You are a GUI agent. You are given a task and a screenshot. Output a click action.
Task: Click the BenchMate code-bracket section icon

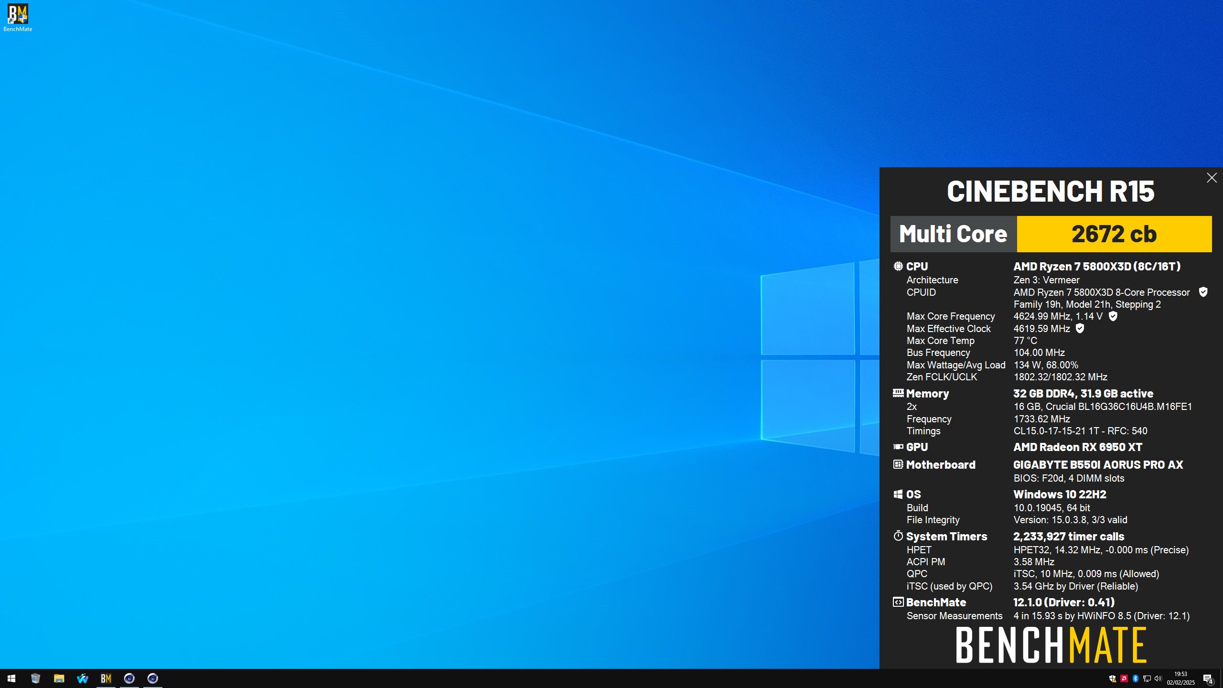click(x=898, y=602)
